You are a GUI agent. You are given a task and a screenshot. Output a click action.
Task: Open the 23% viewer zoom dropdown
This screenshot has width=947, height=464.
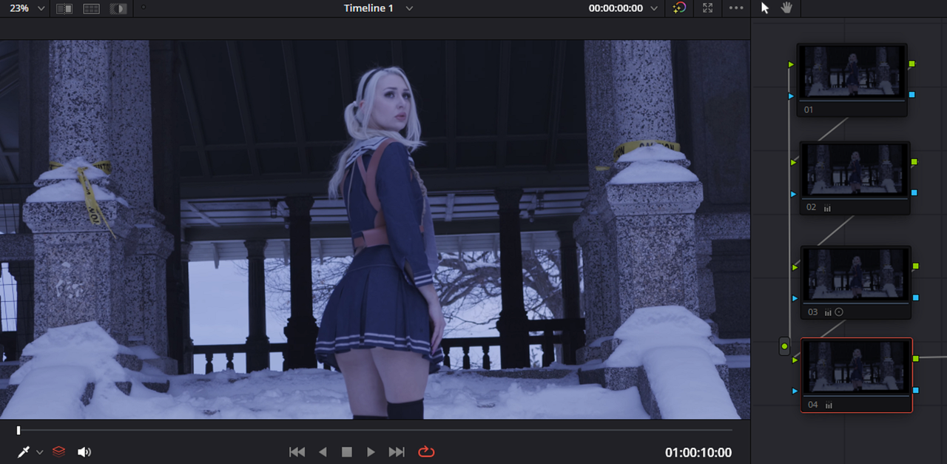pos(27,8)
